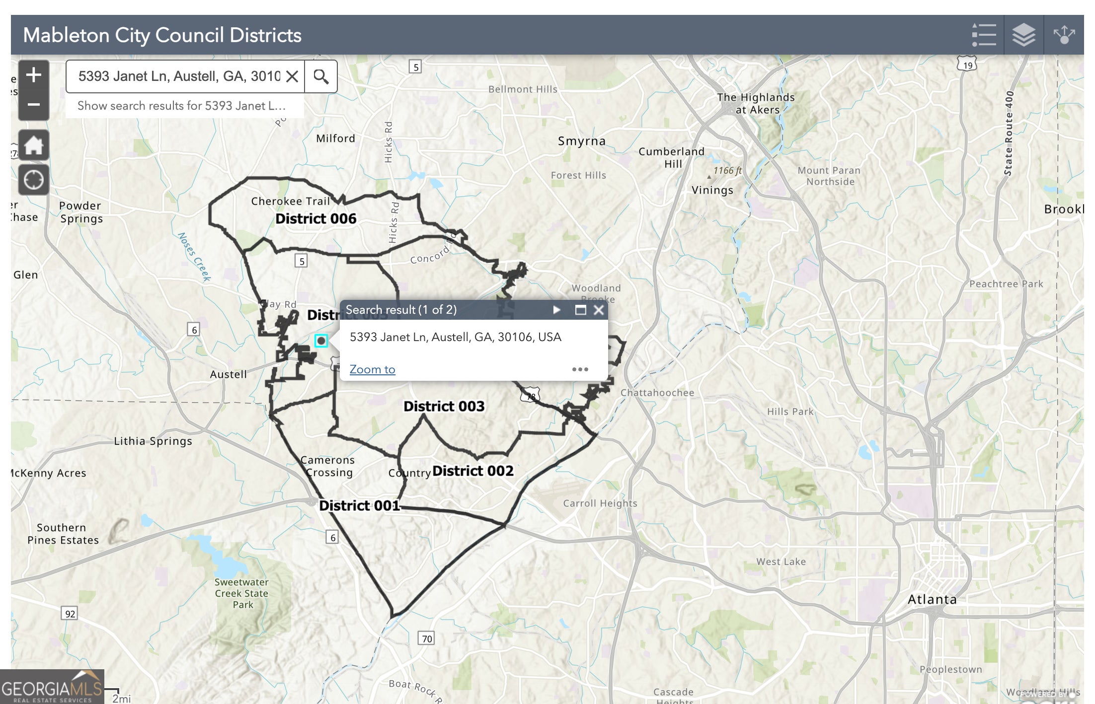The image size is (1095, 704).
Task: Click the Georgia MLS logo
Action: pos(52,688)
